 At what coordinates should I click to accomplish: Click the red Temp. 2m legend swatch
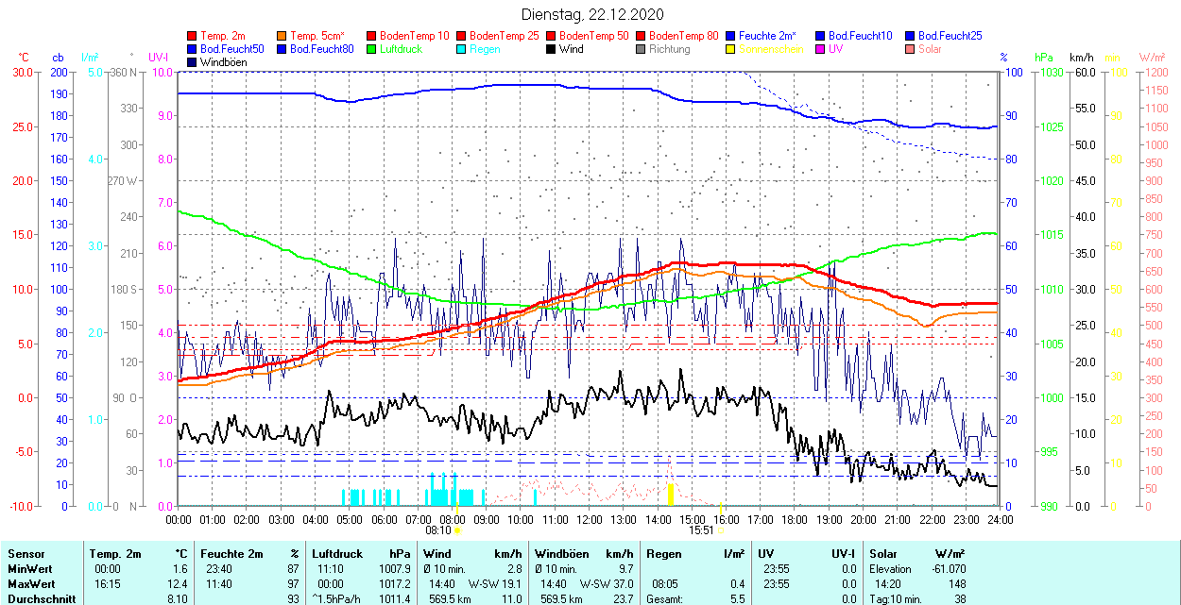click(193, 36)
